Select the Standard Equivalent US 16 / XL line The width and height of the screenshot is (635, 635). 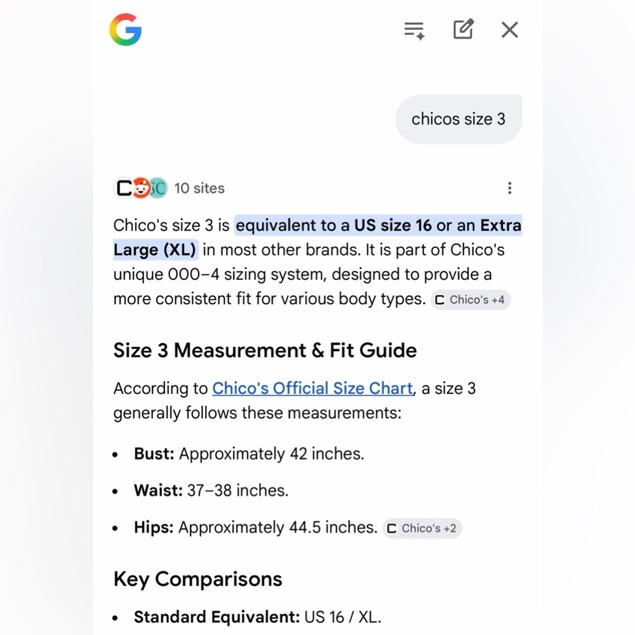pos(258,617)
